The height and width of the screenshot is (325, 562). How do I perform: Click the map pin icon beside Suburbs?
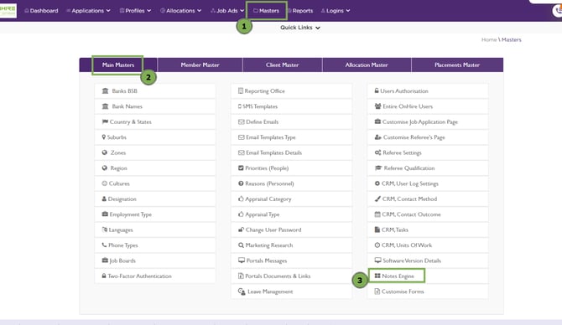[103, 137]
